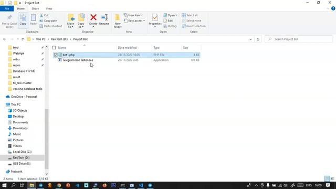
Task: Create a New folder
Action: pyautogui.click(x=118, y=21)
